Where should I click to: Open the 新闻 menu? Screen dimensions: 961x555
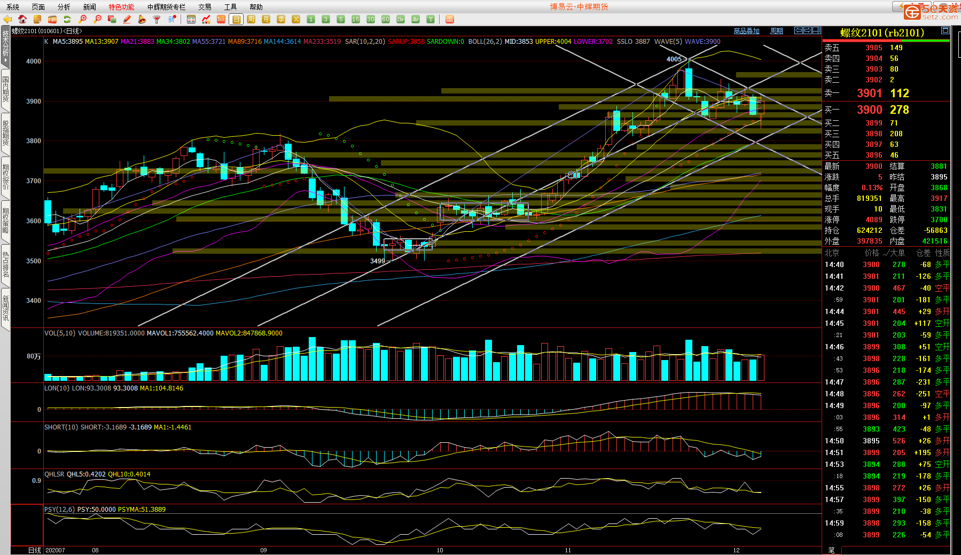point(90,7)
